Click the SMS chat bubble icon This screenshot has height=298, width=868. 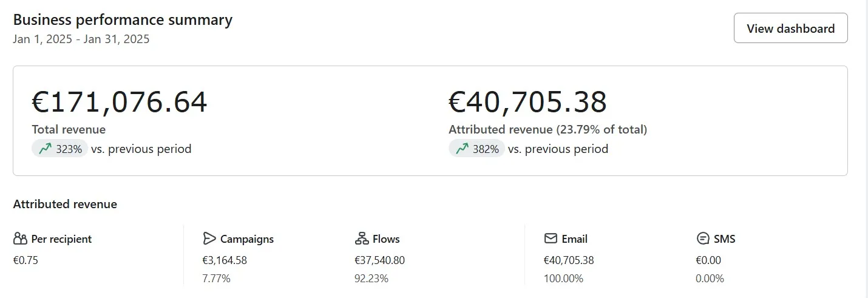pyautogui.click(x=704, y=239)
